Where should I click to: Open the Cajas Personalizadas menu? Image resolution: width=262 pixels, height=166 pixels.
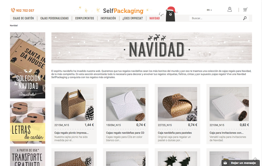click(x=55, y=18)
